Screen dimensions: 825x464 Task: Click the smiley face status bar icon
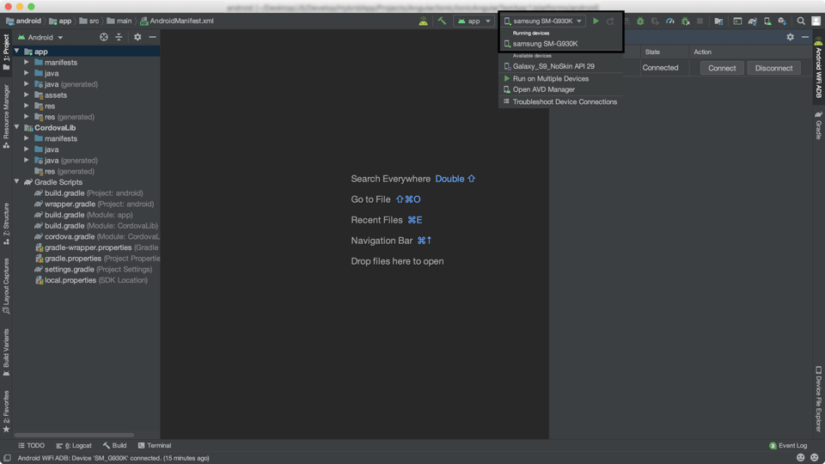801,458
